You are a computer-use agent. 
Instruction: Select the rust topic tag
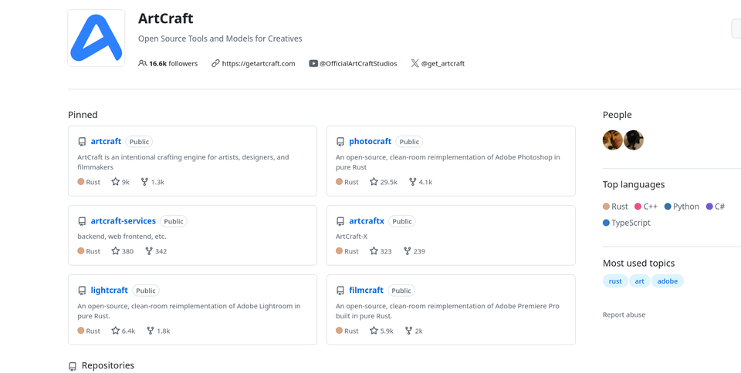point(615,281)
